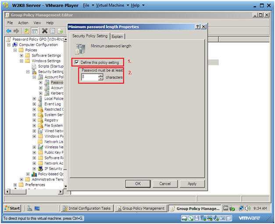Screen dimensions: 275x224
Task: Click the VMware printer device icon
Action: pos(210,218)
